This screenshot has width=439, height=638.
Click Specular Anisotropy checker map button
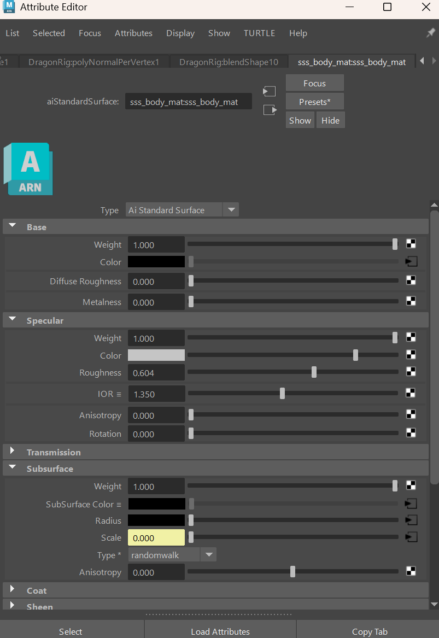[411, 414]
